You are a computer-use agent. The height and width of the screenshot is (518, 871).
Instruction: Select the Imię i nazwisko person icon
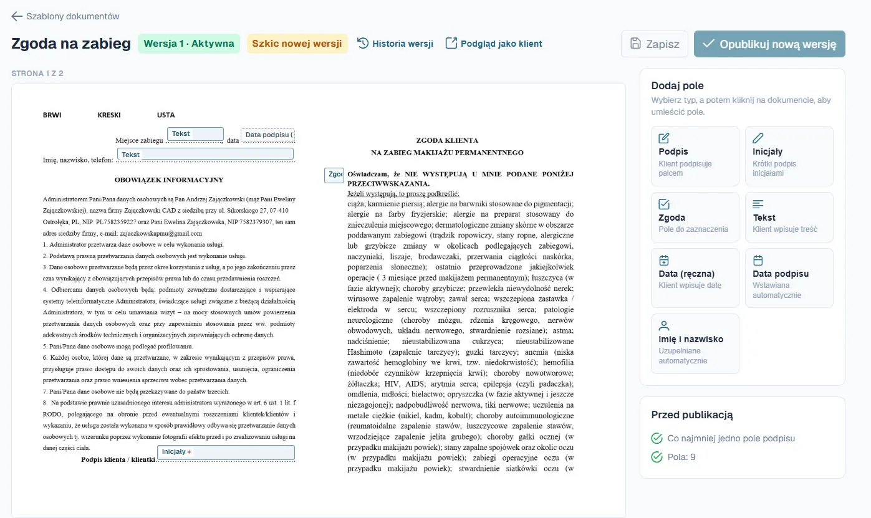[664, 325]
